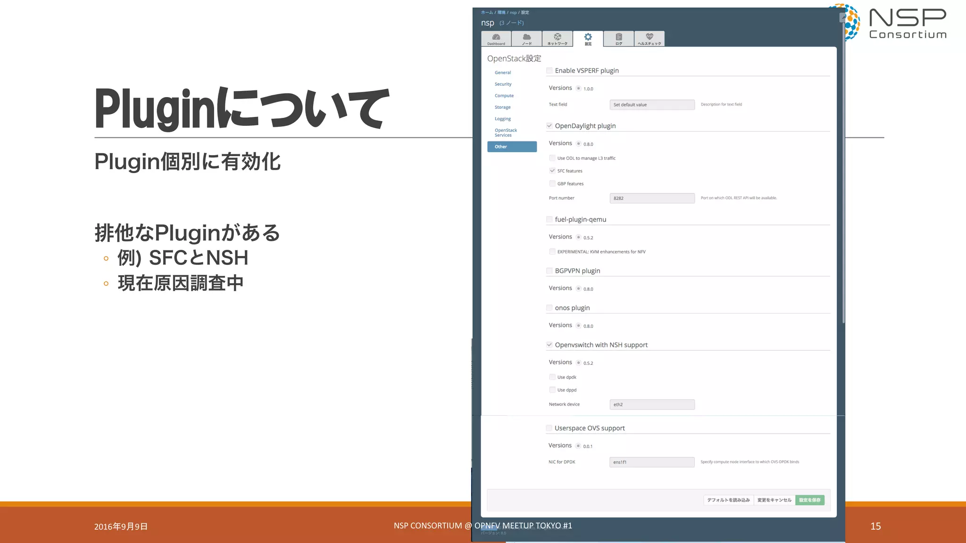Select Userspace OVS version 0.0.1 radio
966x543 pixels.
578,446
